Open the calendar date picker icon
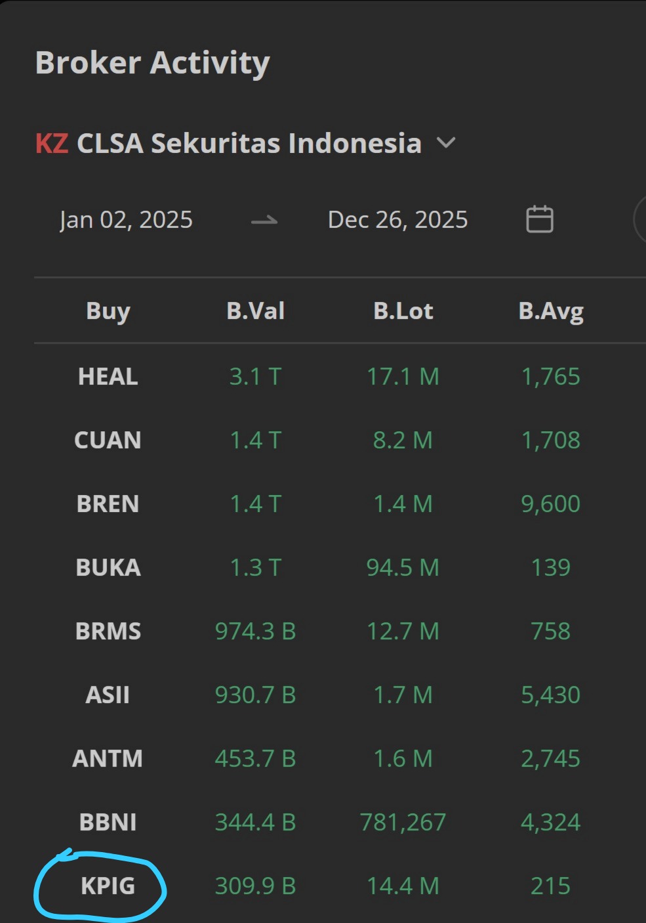The width and height of the screenshot is (646, 923). pos(539,219)
